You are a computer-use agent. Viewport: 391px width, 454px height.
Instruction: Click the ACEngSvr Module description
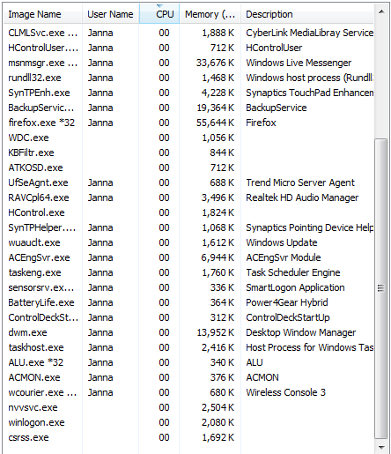coord(284,257)
